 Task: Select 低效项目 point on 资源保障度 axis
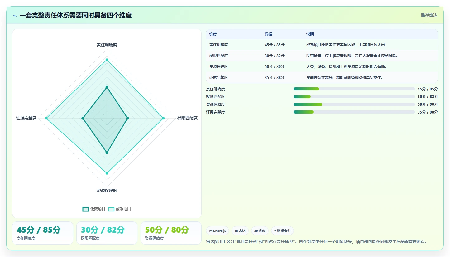107,153
